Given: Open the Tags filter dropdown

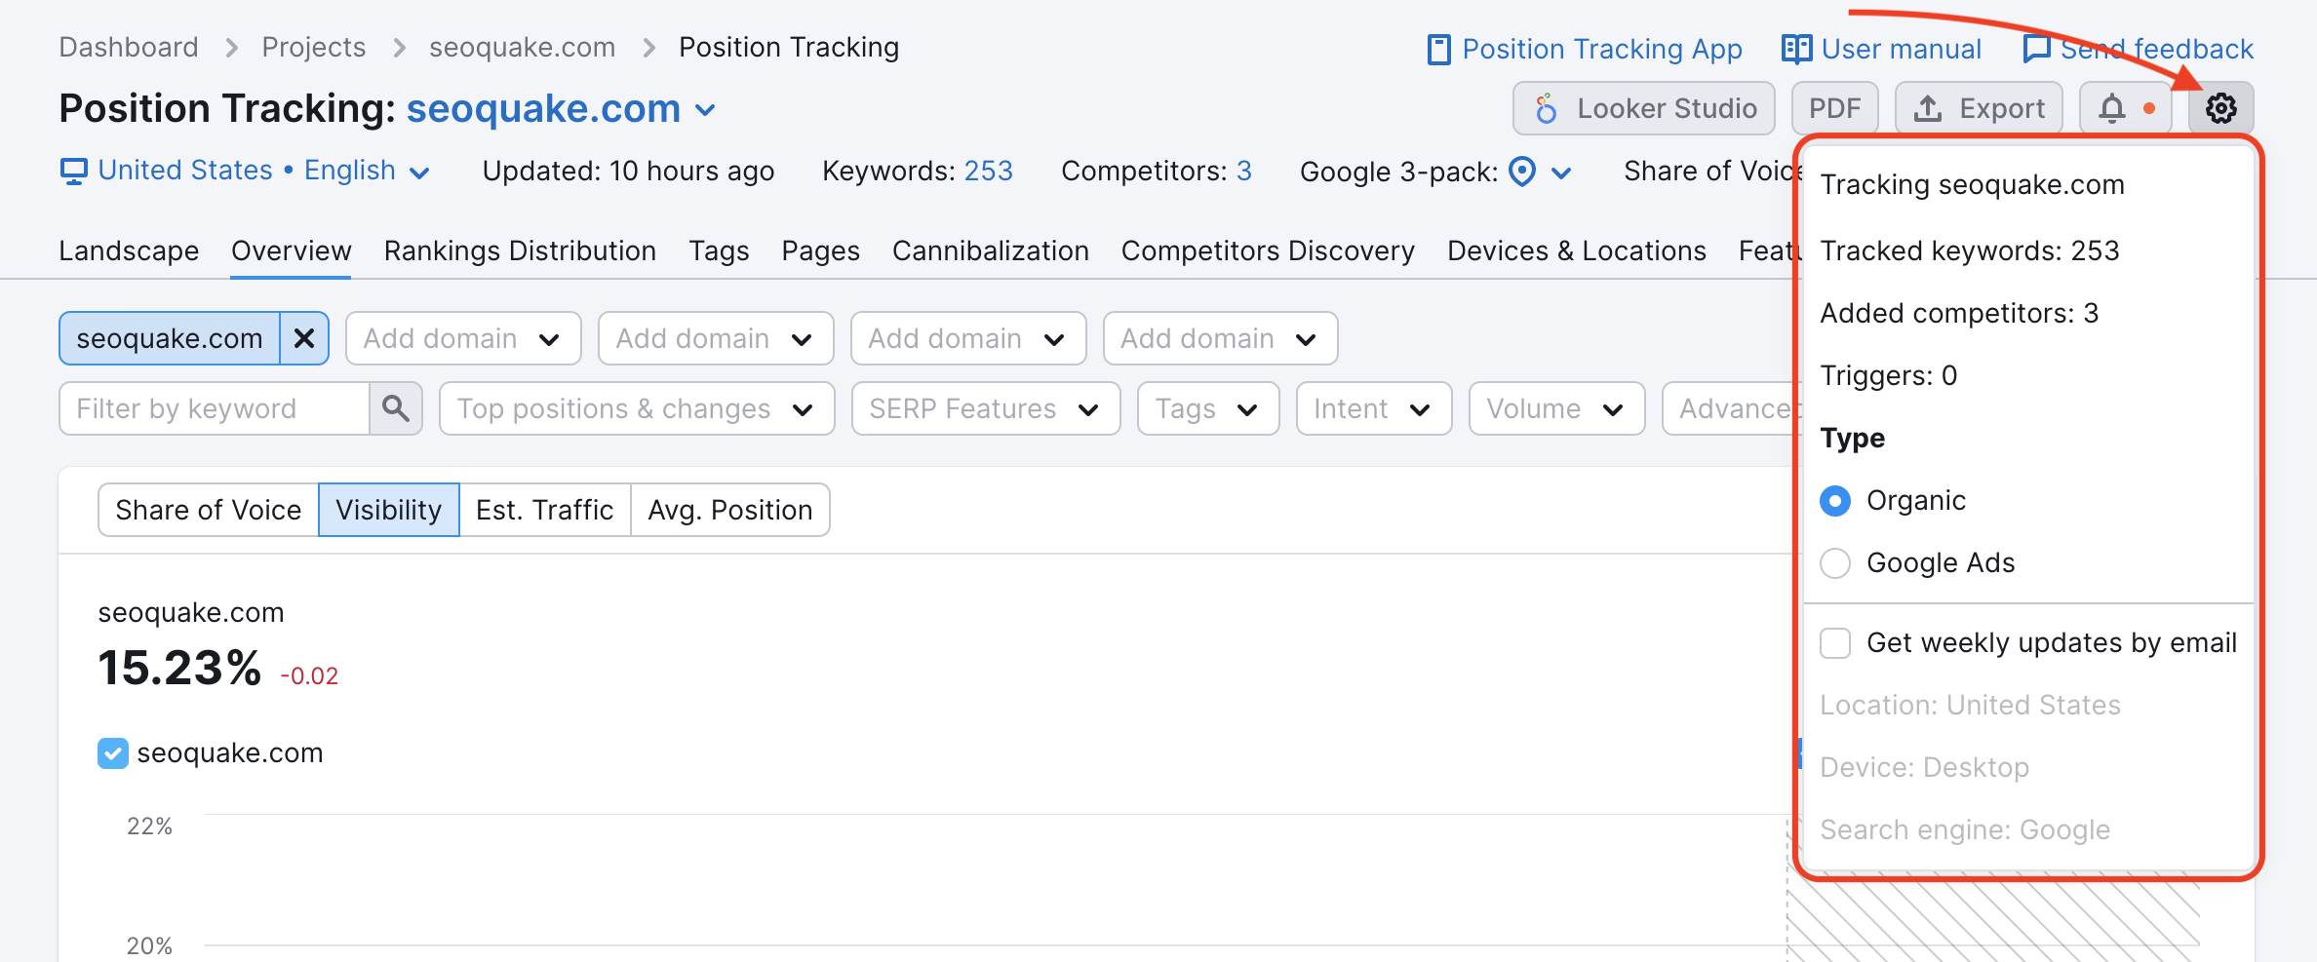Looking at the screenshot, I should click(1208, 408).
